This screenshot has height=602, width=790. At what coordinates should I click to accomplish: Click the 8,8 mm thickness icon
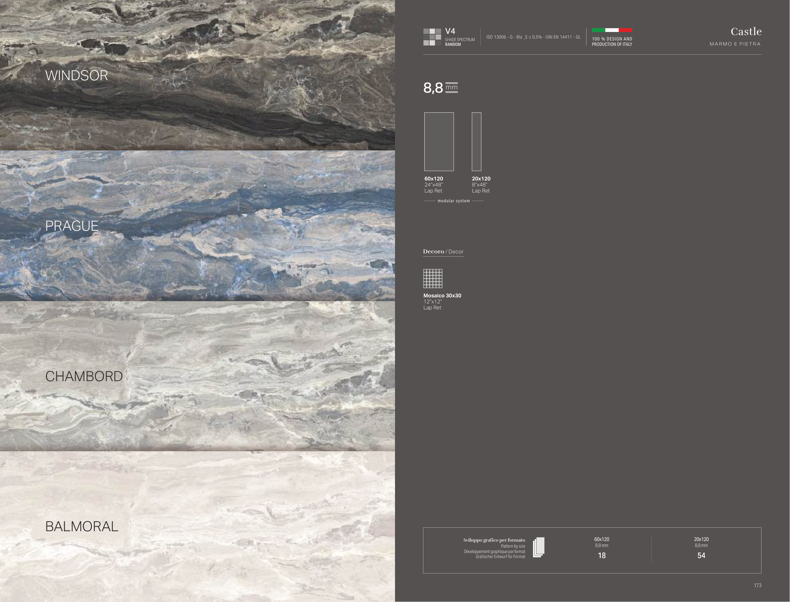coord(452,88)
